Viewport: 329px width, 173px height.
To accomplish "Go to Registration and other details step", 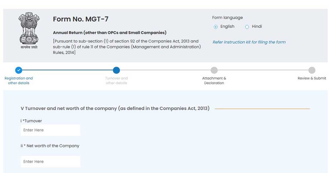I will [x=19, y=81].
